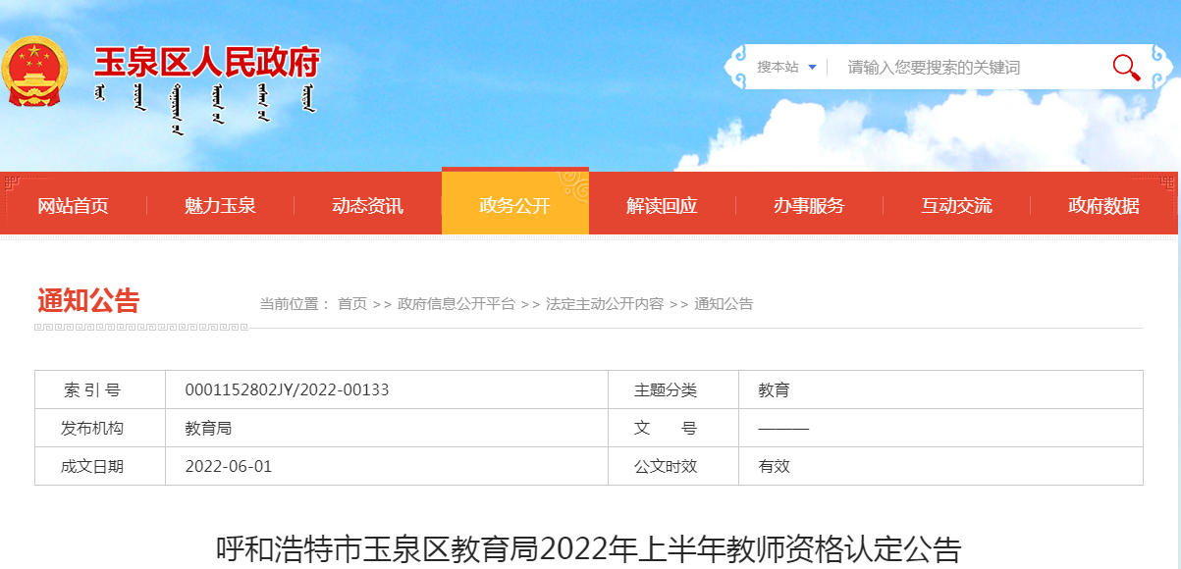Click the 玉泉区人民政府 site title

[x=207, y=63]
